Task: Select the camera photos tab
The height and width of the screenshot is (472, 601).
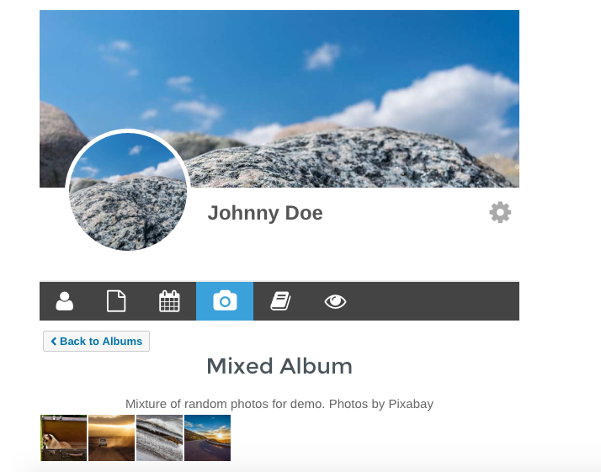Action: [x=225, y=301]
